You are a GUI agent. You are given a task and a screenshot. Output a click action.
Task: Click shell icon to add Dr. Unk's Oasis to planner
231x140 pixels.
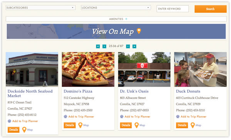pos(122,117)
